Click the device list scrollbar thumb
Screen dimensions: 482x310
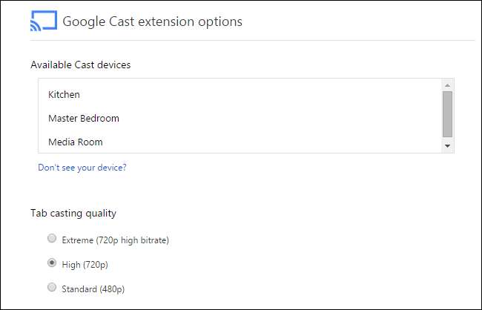(x=447, y=113)
